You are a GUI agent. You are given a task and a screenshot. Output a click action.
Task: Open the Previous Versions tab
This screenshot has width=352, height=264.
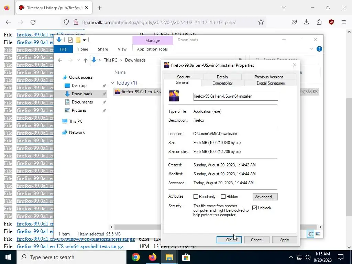click(x=269, y=77)
